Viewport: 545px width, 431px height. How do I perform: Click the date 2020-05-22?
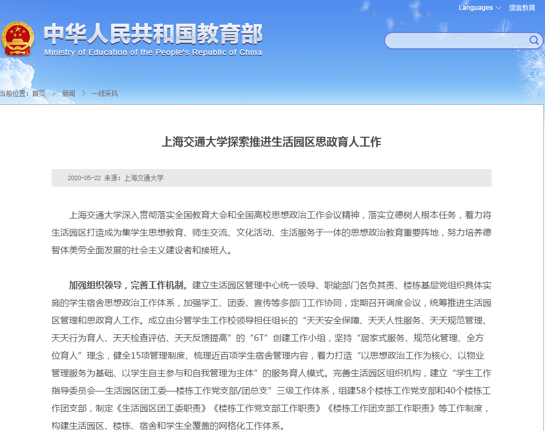(84, 178)
